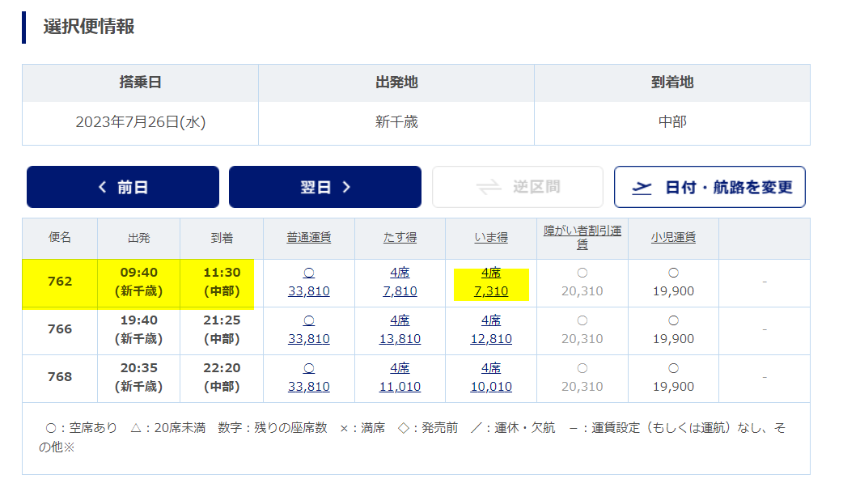Click the 翌日 next day button
843x479 pixels.
324,187
